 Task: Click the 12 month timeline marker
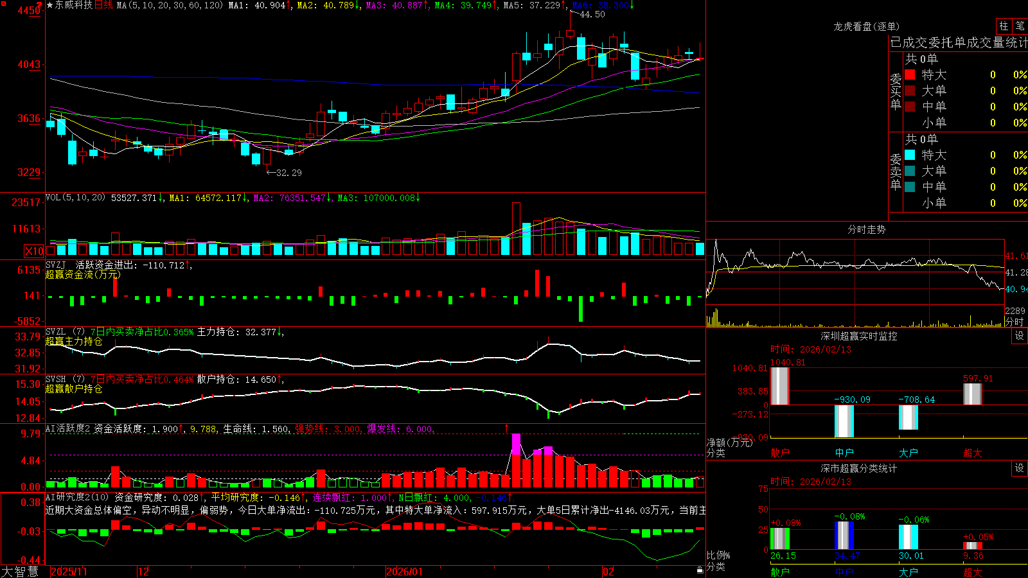tap(144, 572)
